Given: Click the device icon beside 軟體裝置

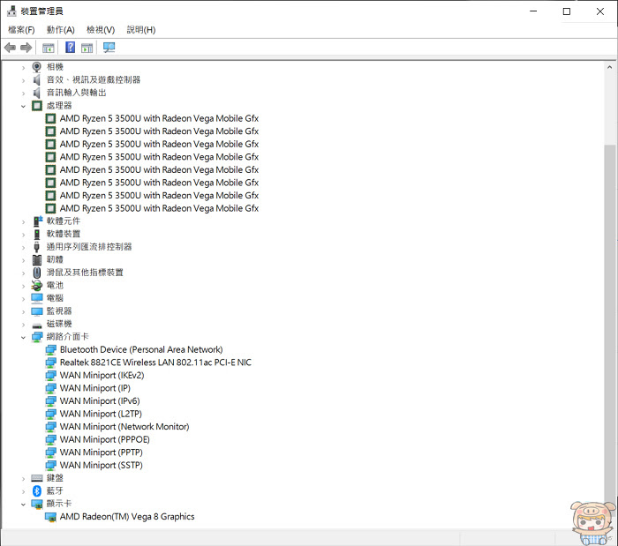Looking at the screenshot, I should pyautogui.click(x=37, y=235).
